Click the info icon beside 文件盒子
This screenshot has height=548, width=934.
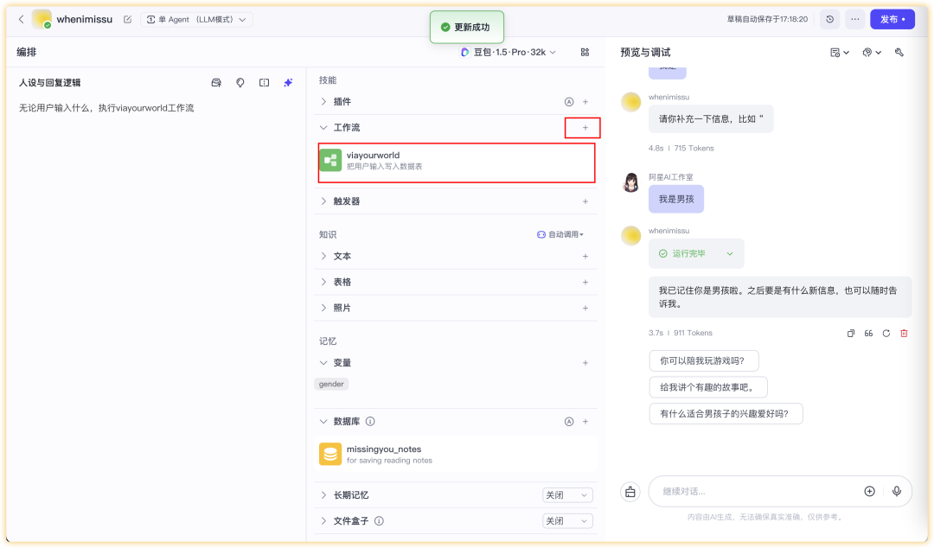click(x=379, y=521)
